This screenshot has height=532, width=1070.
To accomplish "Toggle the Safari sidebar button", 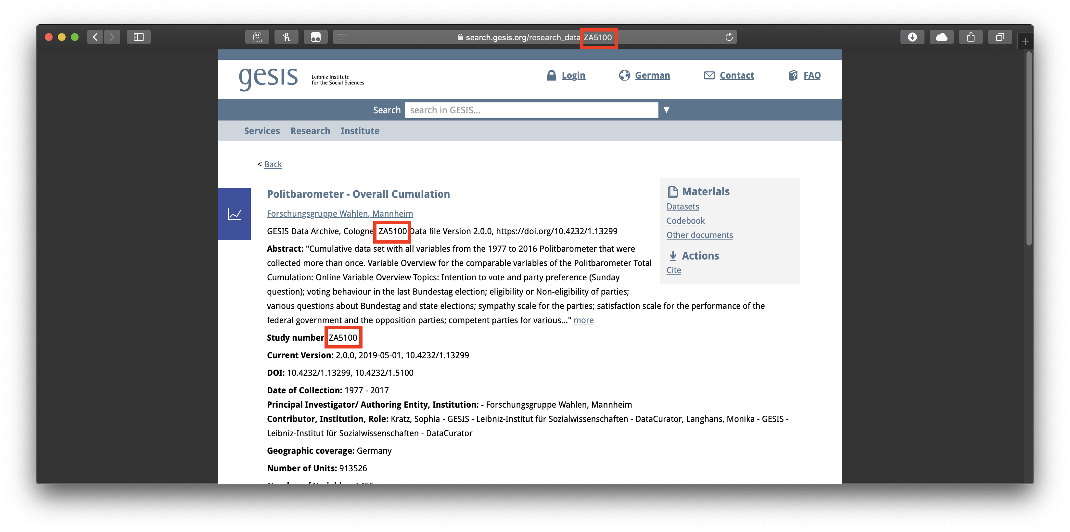I will point(139,37).
